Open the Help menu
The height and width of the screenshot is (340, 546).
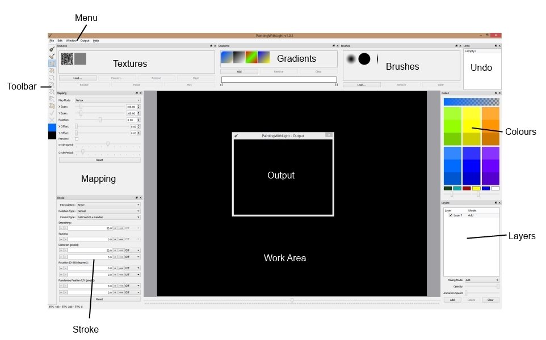[x=96, y=41]
